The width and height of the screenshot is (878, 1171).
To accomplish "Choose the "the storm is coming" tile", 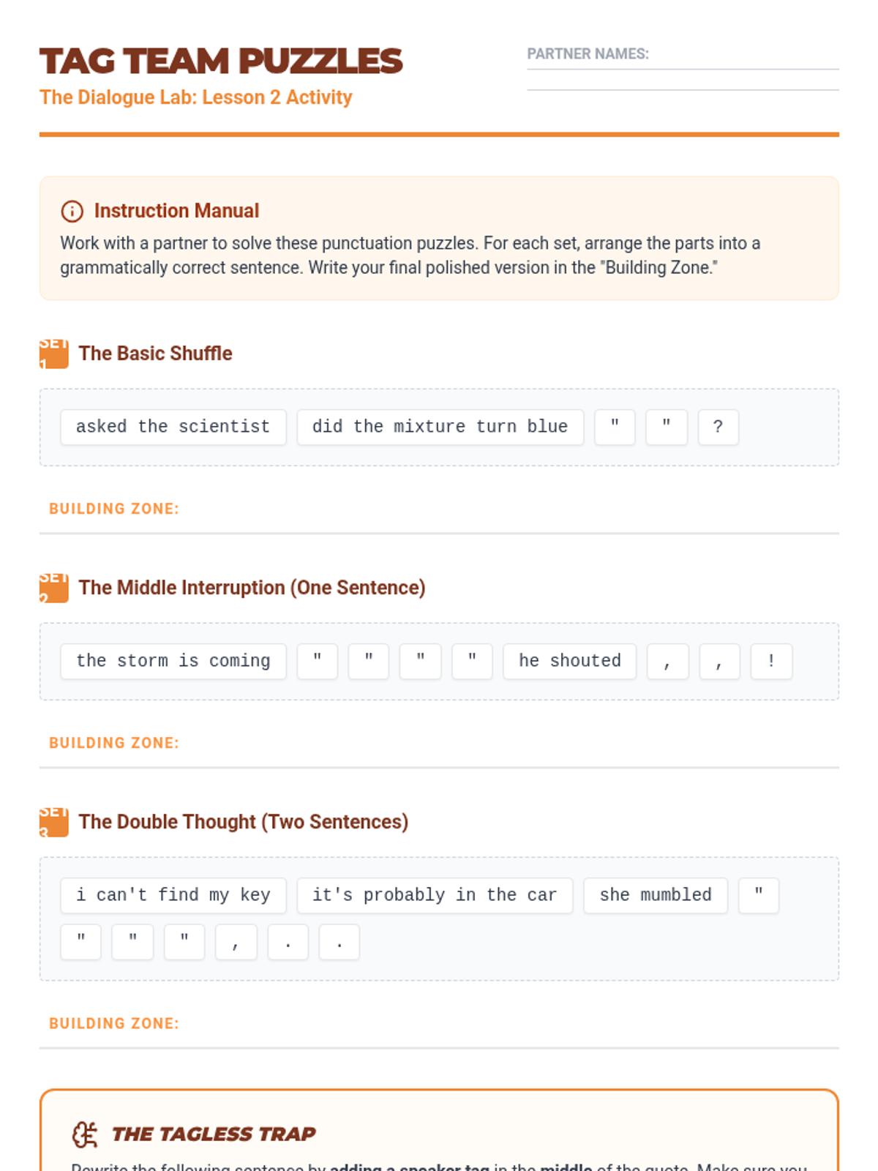I will (x=173, y=661).
